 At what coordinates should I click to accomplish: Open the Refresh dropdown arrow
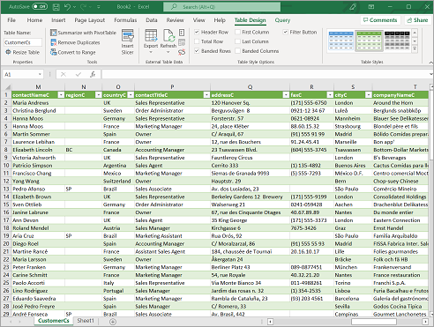point(168,52)
